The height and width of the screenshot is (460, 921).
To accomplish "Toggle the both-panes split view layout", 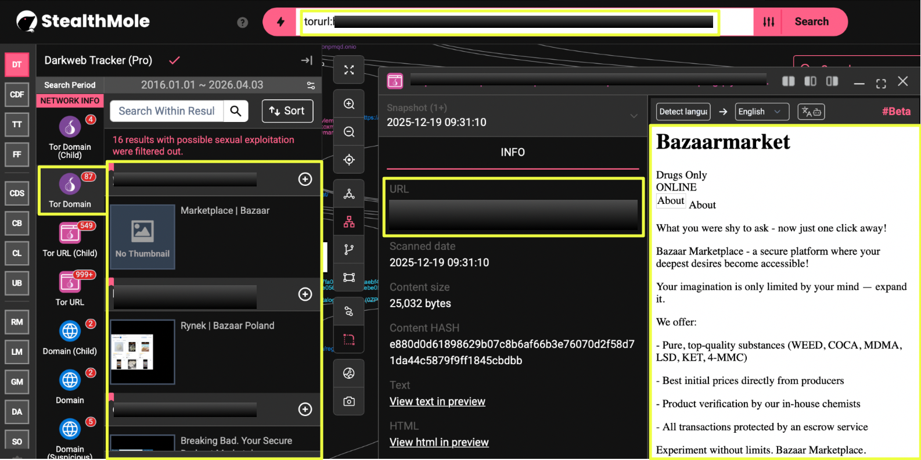I will point(788,81).
